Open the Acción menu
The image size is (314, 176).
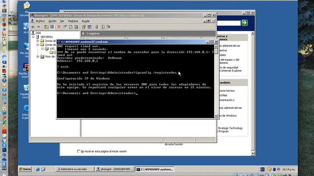click(x=52, y=21)
